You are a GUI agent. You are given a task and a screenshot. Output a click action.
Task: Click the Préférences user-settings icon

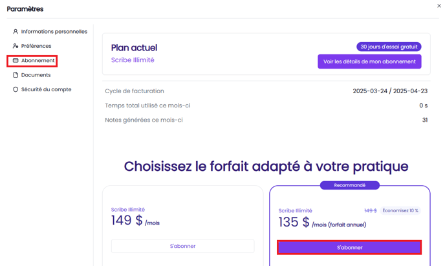[x=16, y=46]
